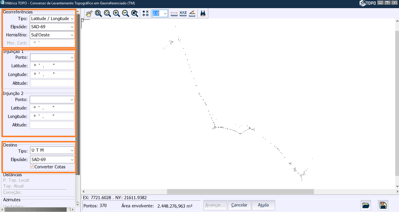Select the Pan hand tool
Viewport: 399px width, 212px height.
click(x=89, y=13)
